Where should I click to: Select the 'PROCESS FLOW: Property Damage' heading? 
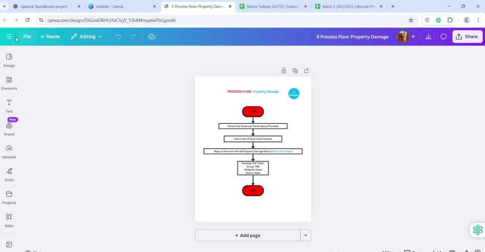coord(253,92)
